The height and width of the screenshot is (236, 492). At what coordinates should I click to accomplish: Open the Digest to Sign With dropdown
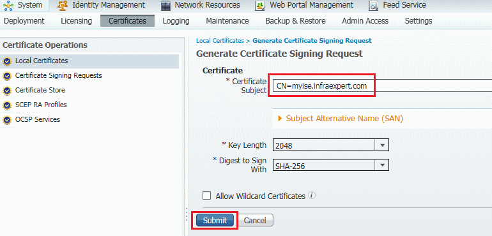[331, 165]
